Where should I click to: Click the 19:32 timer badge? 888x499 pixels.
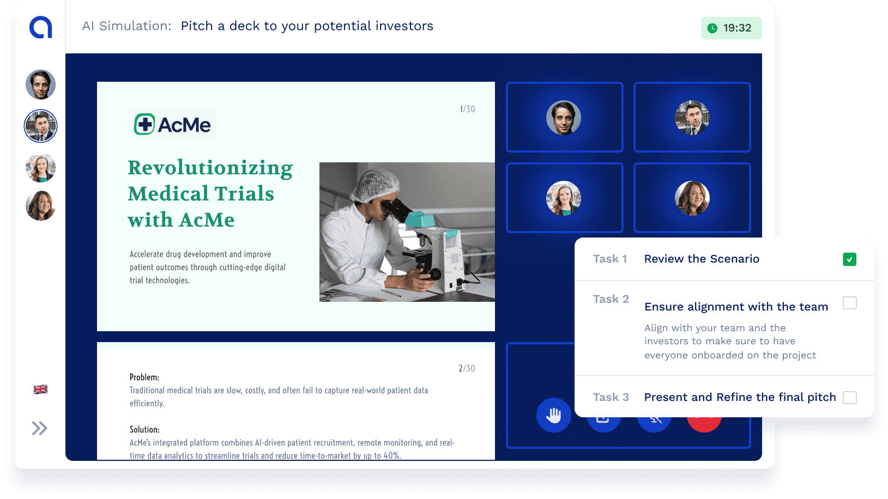[x=730, y=28]
